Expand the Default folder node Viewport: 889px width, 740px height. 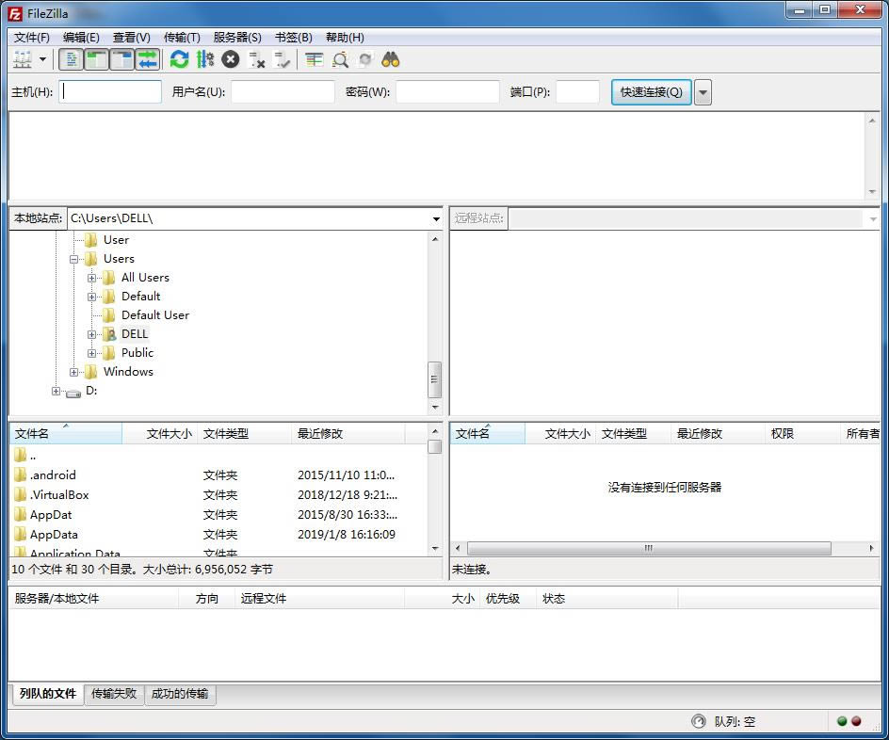tap(92, 297)
